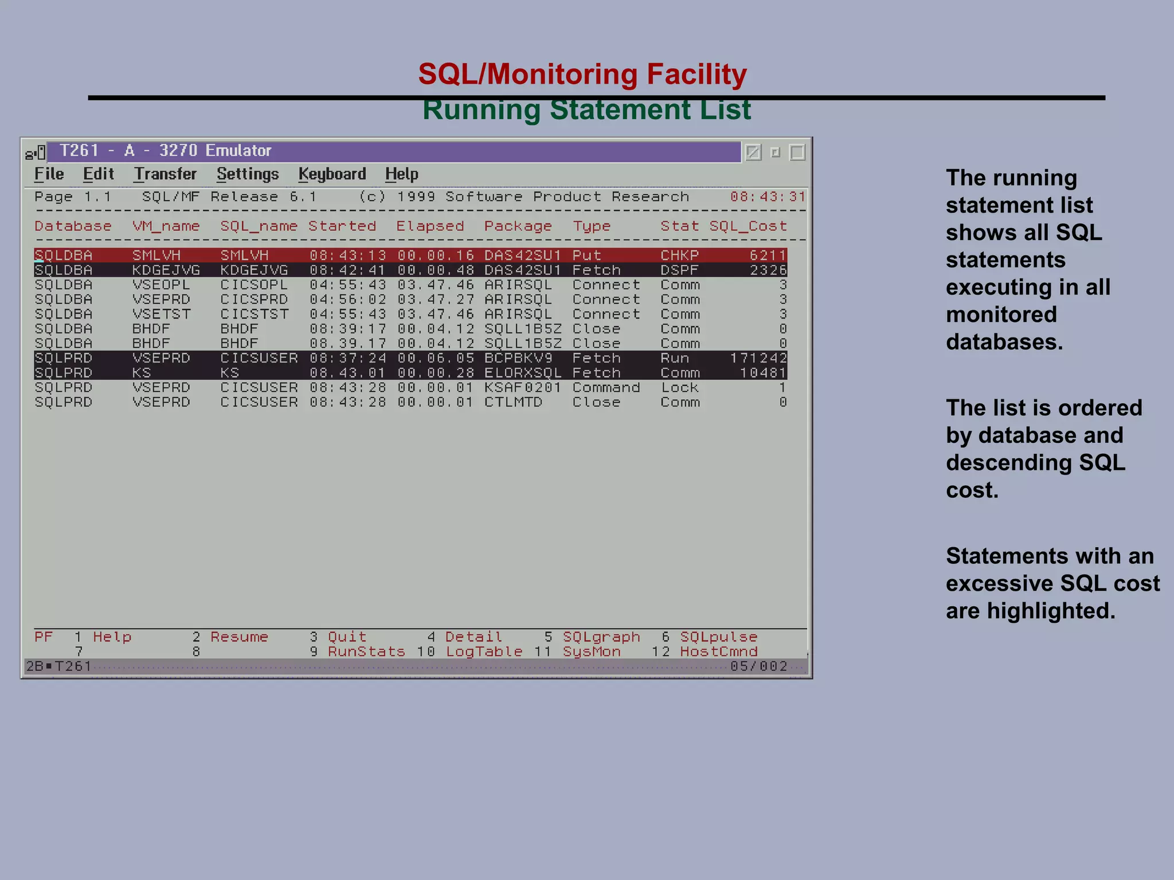Click the SQL_Cost column header
This screenshot has height=880, width=1174.
[748, 226]
